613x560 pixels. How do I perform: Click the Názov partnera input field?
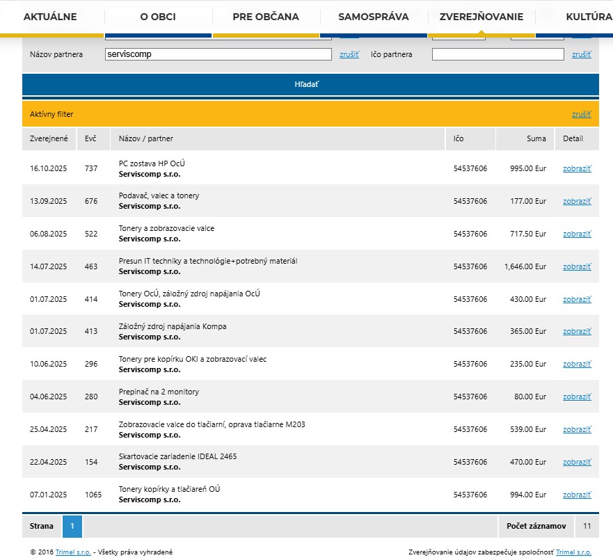[218, 54]
